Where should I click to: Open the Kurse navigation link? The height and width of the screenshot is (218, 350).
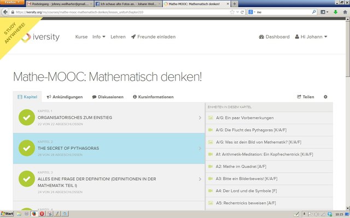(x=81, y=37)
